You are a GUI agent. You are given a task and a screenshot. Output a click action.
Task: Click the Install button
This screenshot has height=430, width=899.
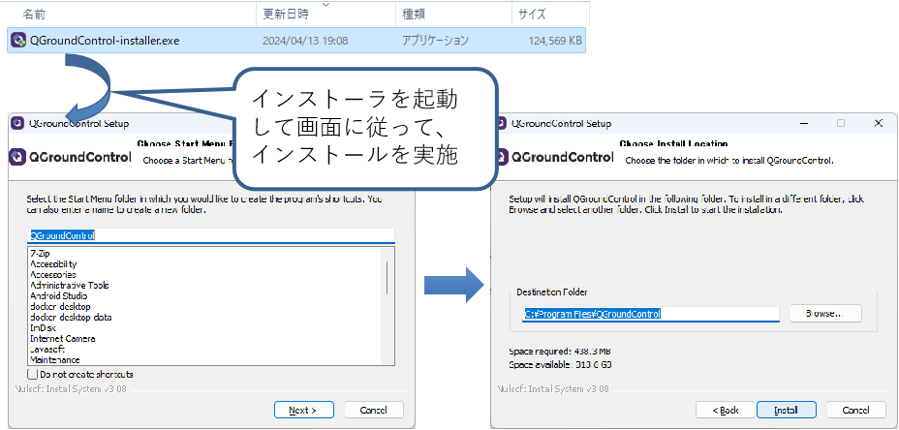tap(786, 410)
